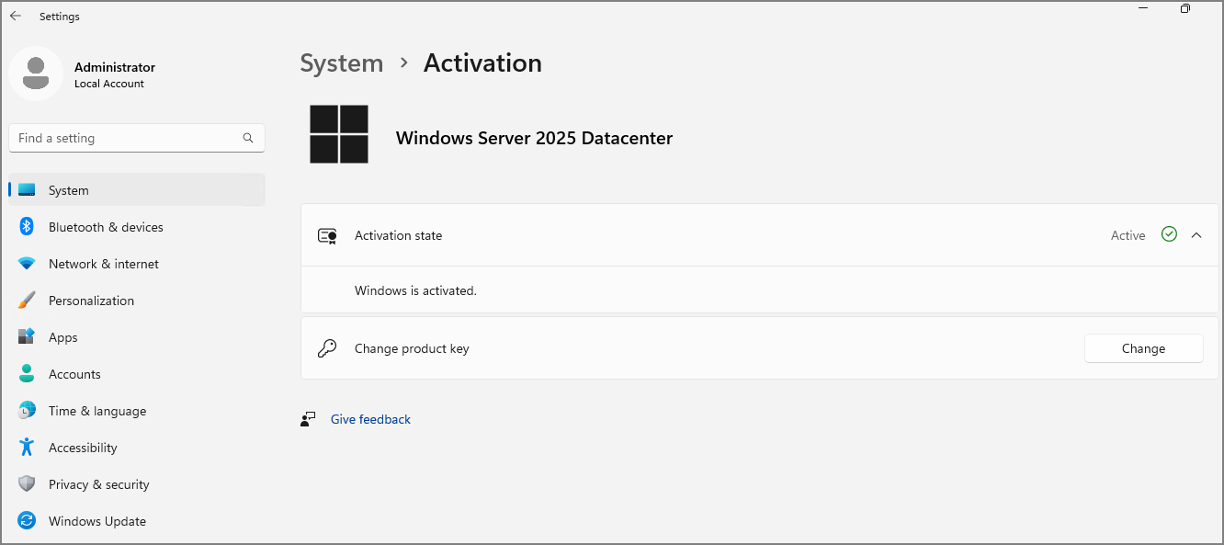Click the Time & language globe icon
This screenshot has width=1224, height=545.
(27, 411)
